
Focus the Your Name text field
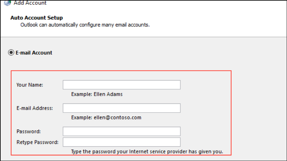(122, 85)
